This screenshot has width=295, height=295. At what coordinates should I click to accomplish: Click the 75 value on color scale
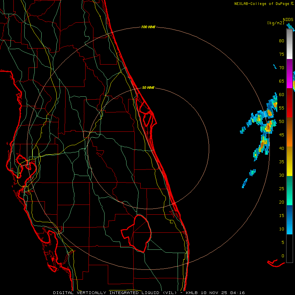[282, 54]
